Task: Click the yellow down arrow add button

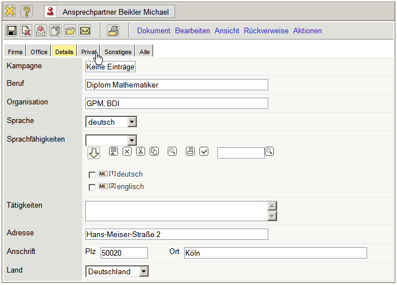Action: pyautogui.click(x=94, y=153)
